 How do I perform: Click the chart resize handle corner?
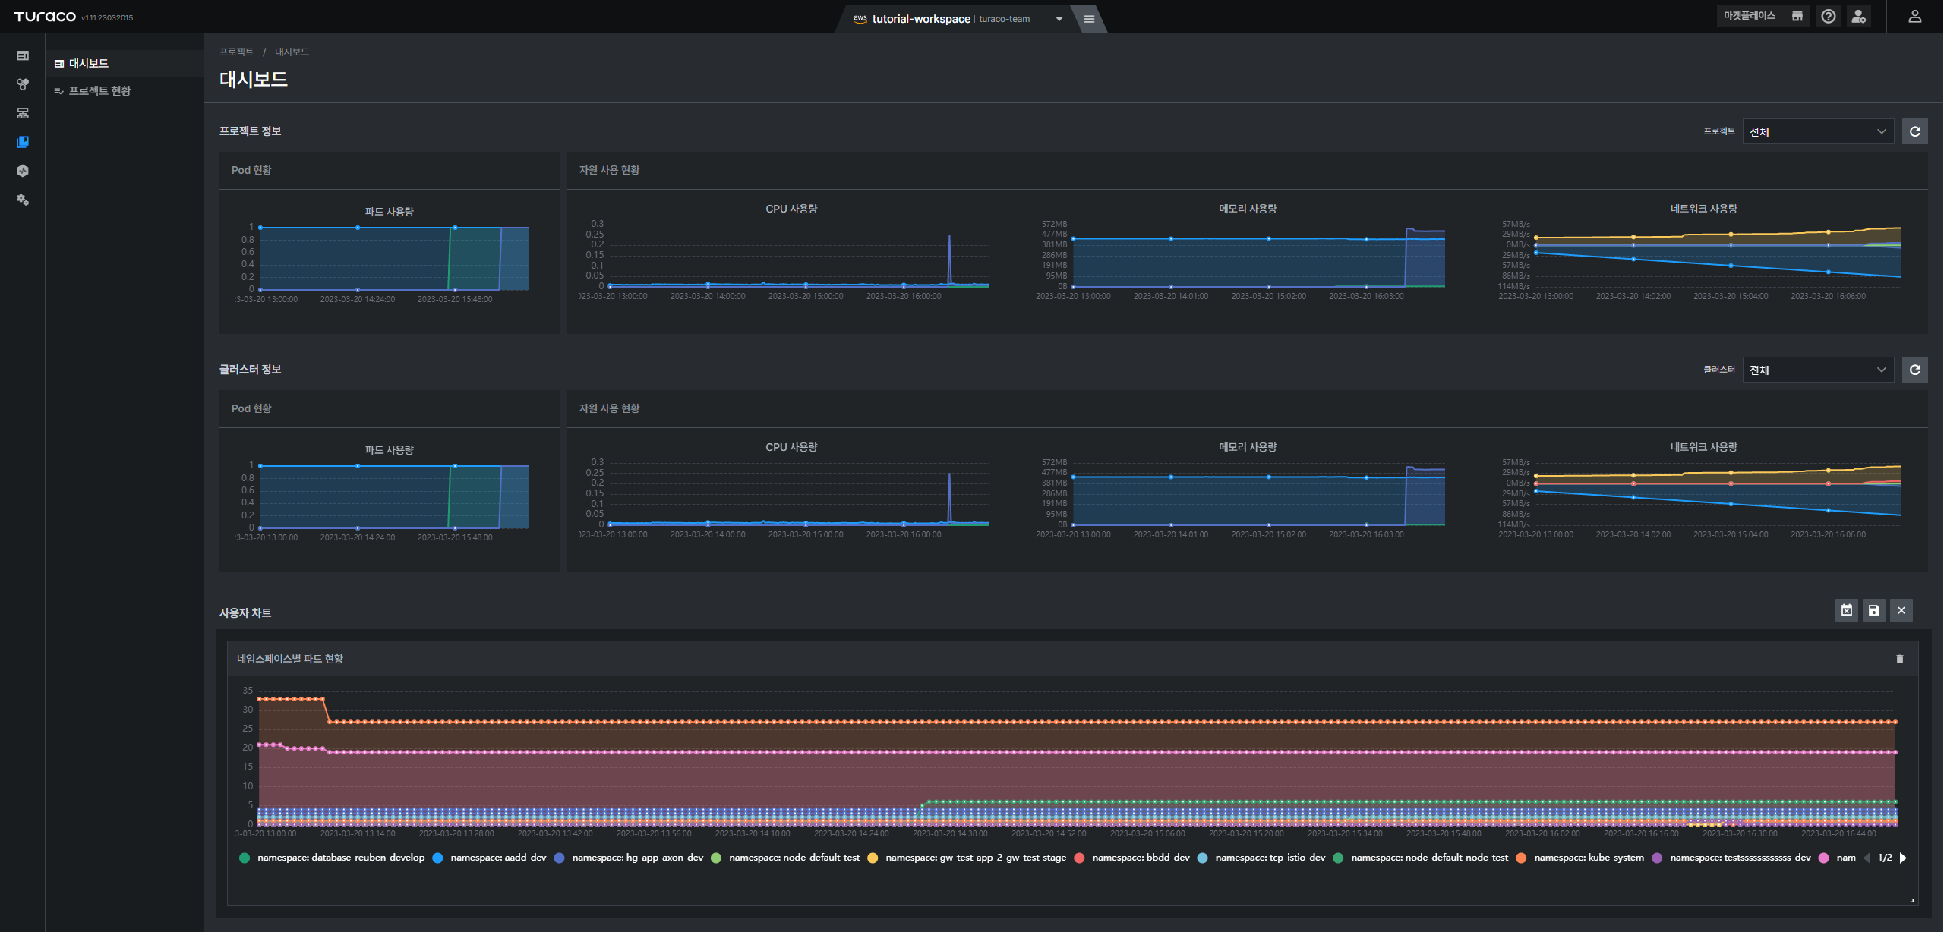click(1912, 900)
